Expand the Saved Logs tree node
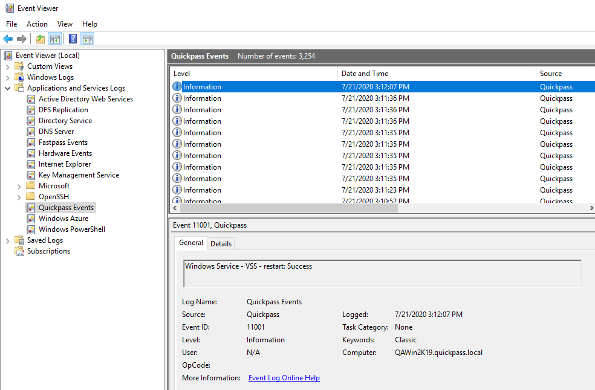The height and width of the screenshot is (390, 595). (x=8, y=241)
